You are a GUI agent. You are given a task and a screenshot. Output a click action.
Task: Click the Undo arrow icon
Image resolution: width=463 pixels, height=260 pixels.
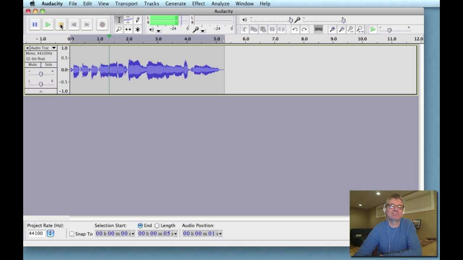pyautogui.click(x=295, y=29)
